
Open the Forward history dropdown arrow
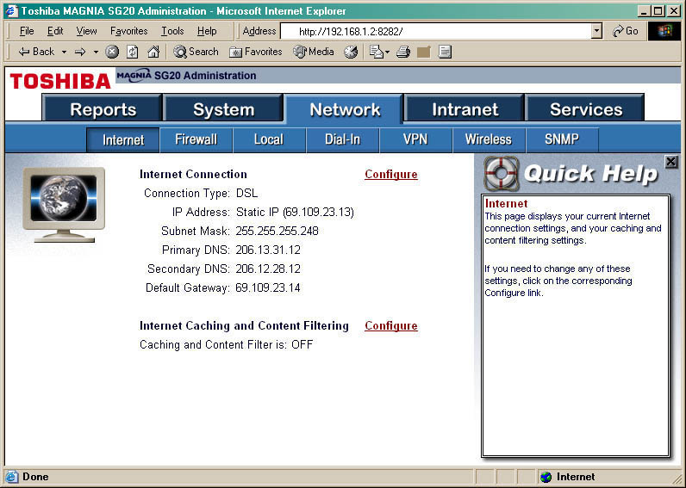96,52
